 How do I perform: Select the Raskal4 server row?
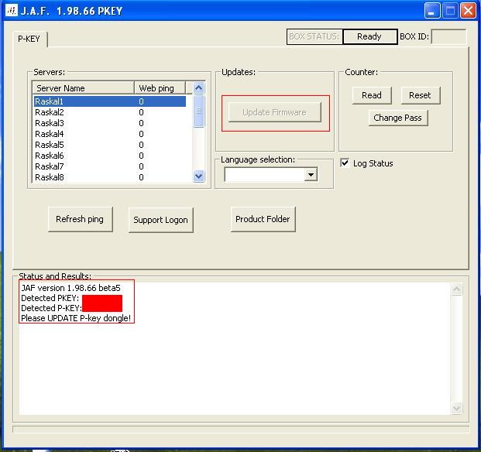pyautogui.click(x=110, y=134)
